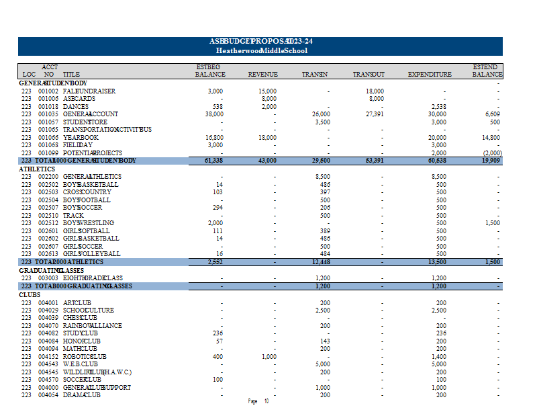Click the TITLE column header
This screenshot has height=416, width=537.
(x=71, y=75)
